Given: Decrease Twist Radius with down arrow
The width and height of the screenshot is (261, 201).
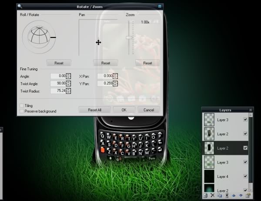Looking at the screenshot, I should [x=68, y=92].
